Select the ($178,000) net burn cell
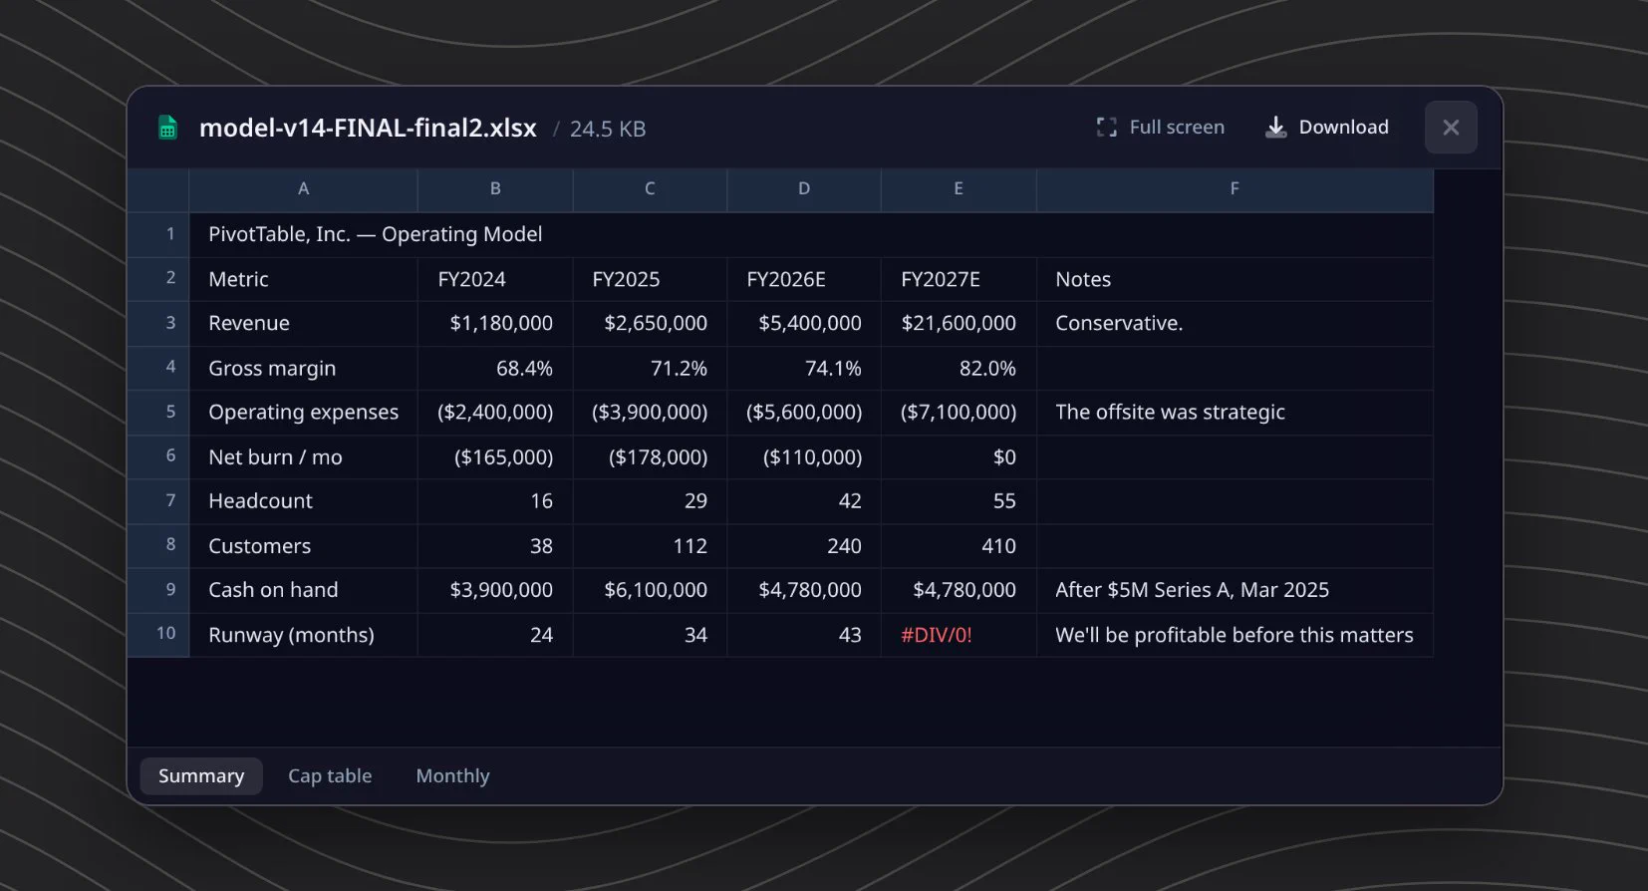 (x=650, y=456)
